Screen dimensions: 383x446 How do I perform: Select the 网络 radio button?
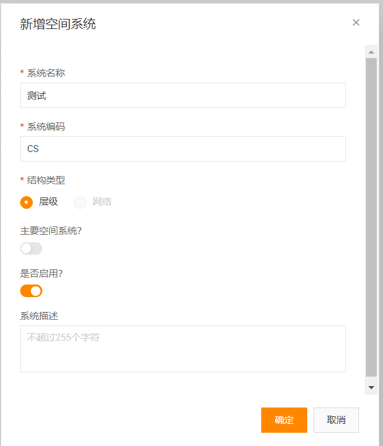(80, 202)
